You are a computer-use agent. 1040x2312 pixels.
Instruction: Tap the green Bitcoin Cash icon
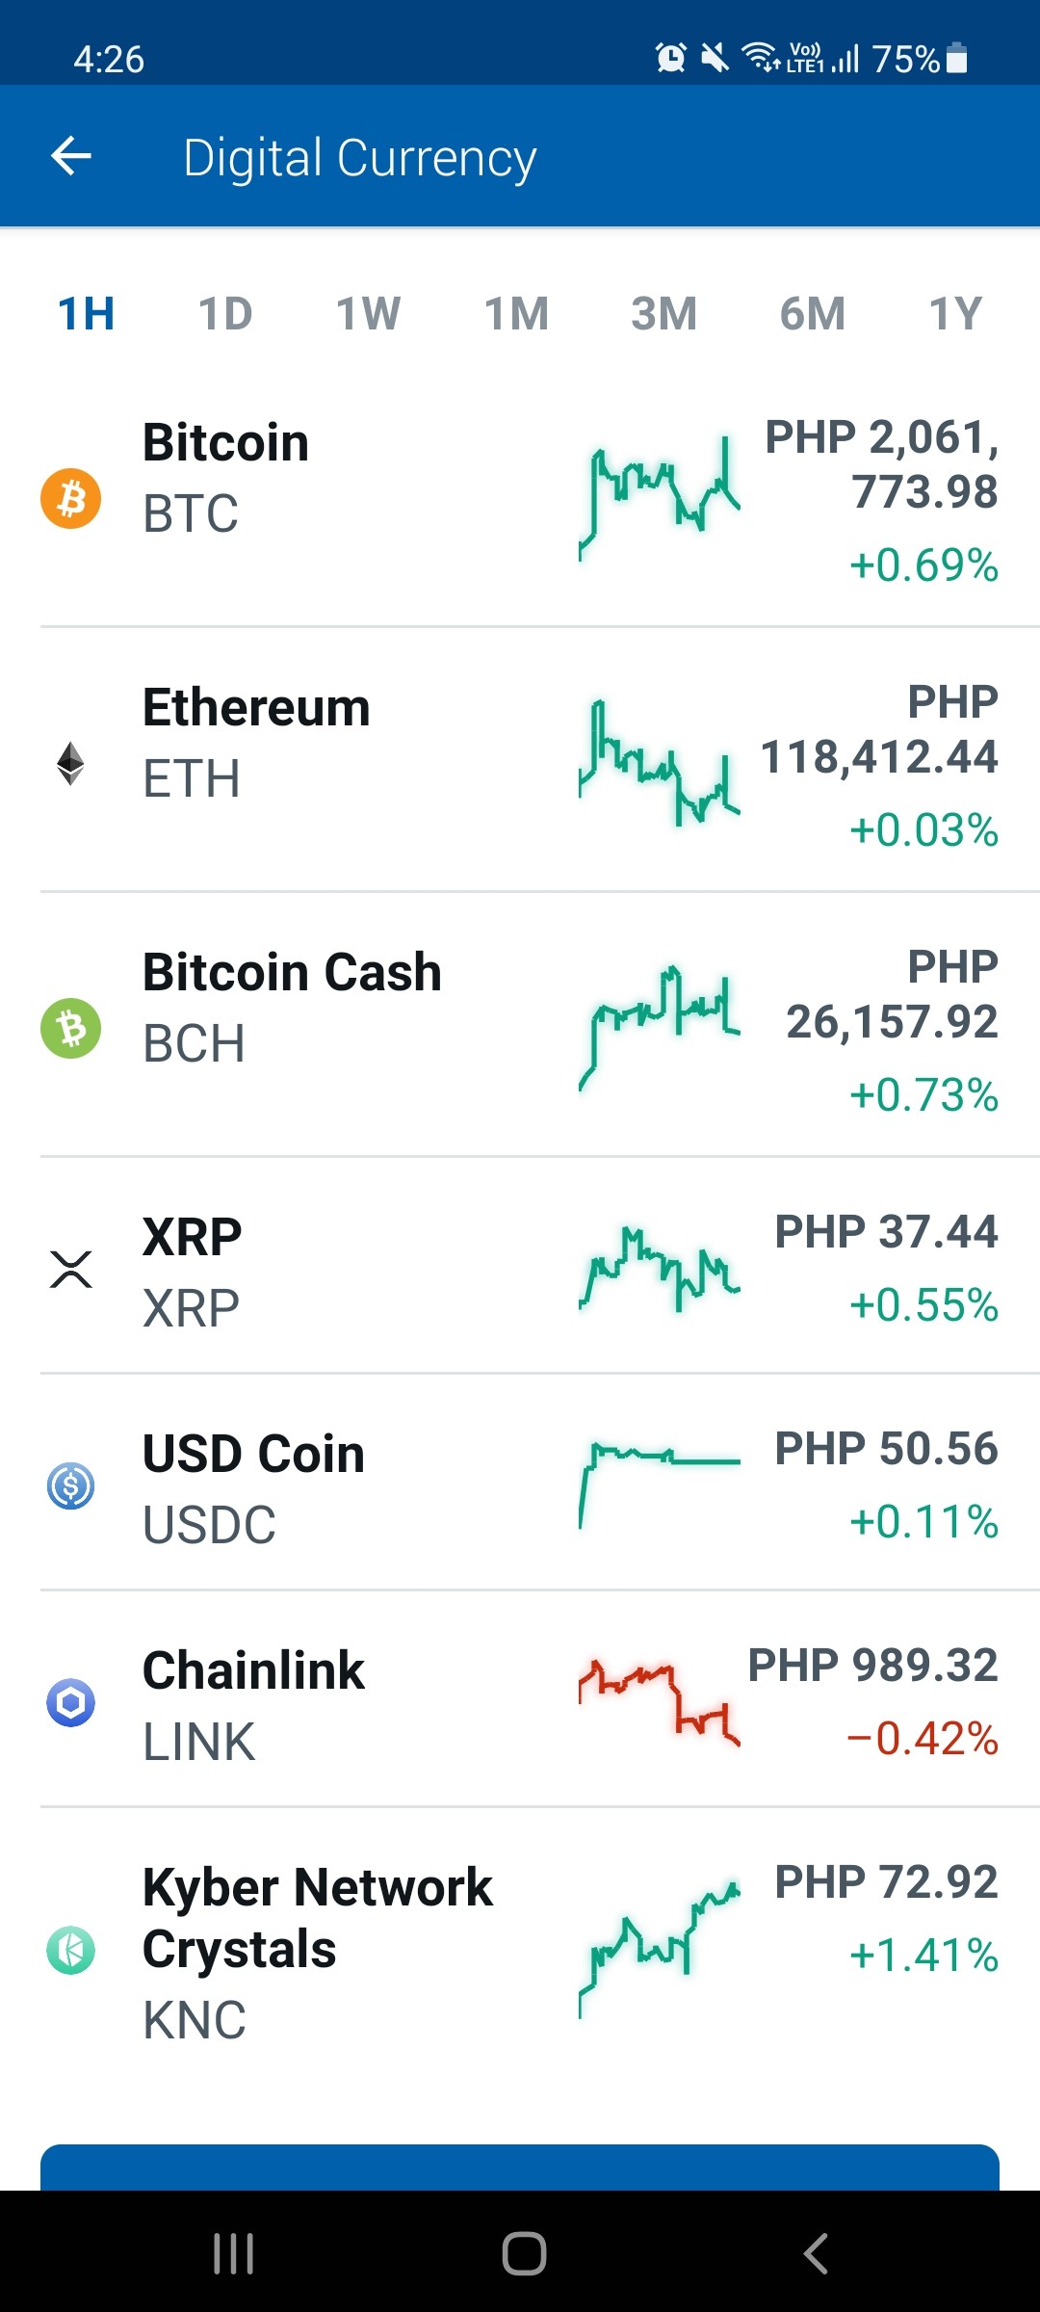pos(70,1028)
